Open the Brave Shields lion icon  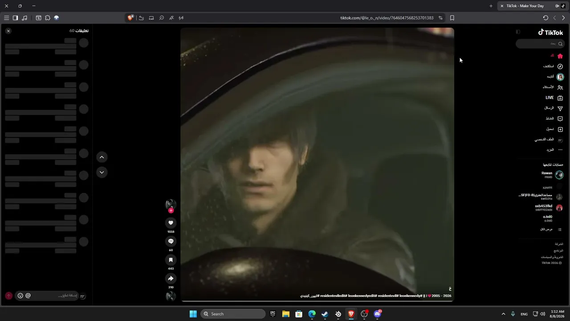click(x=130, y=18)
